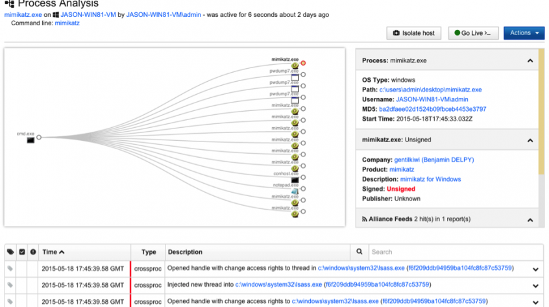Toggle the checkmark column header
549x307 pixels.
pyautogui.click(x=22, y=252)
